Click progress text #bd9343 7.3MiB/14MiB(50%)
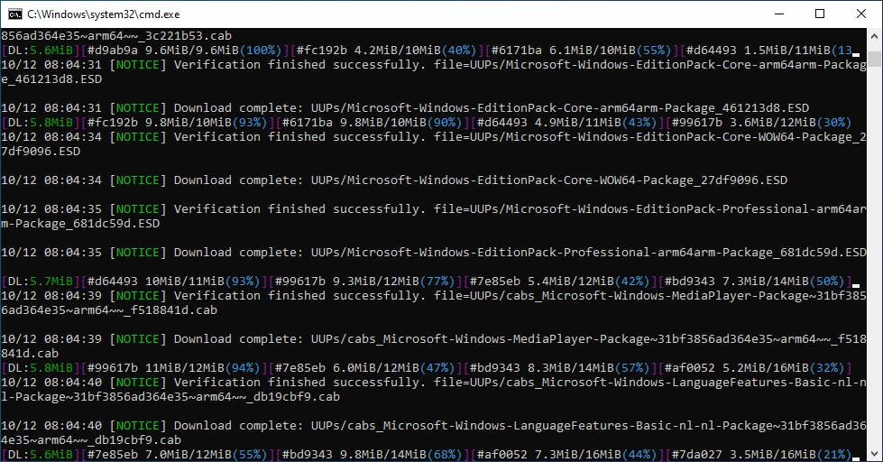The image size is (883, 462). coord(754,281)
